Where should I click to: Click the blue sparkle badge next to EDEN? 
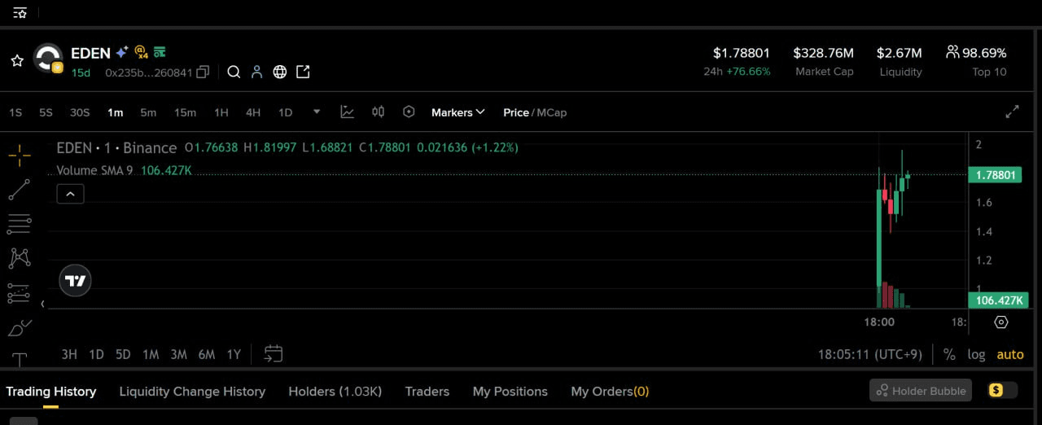[x=122, y=52]
